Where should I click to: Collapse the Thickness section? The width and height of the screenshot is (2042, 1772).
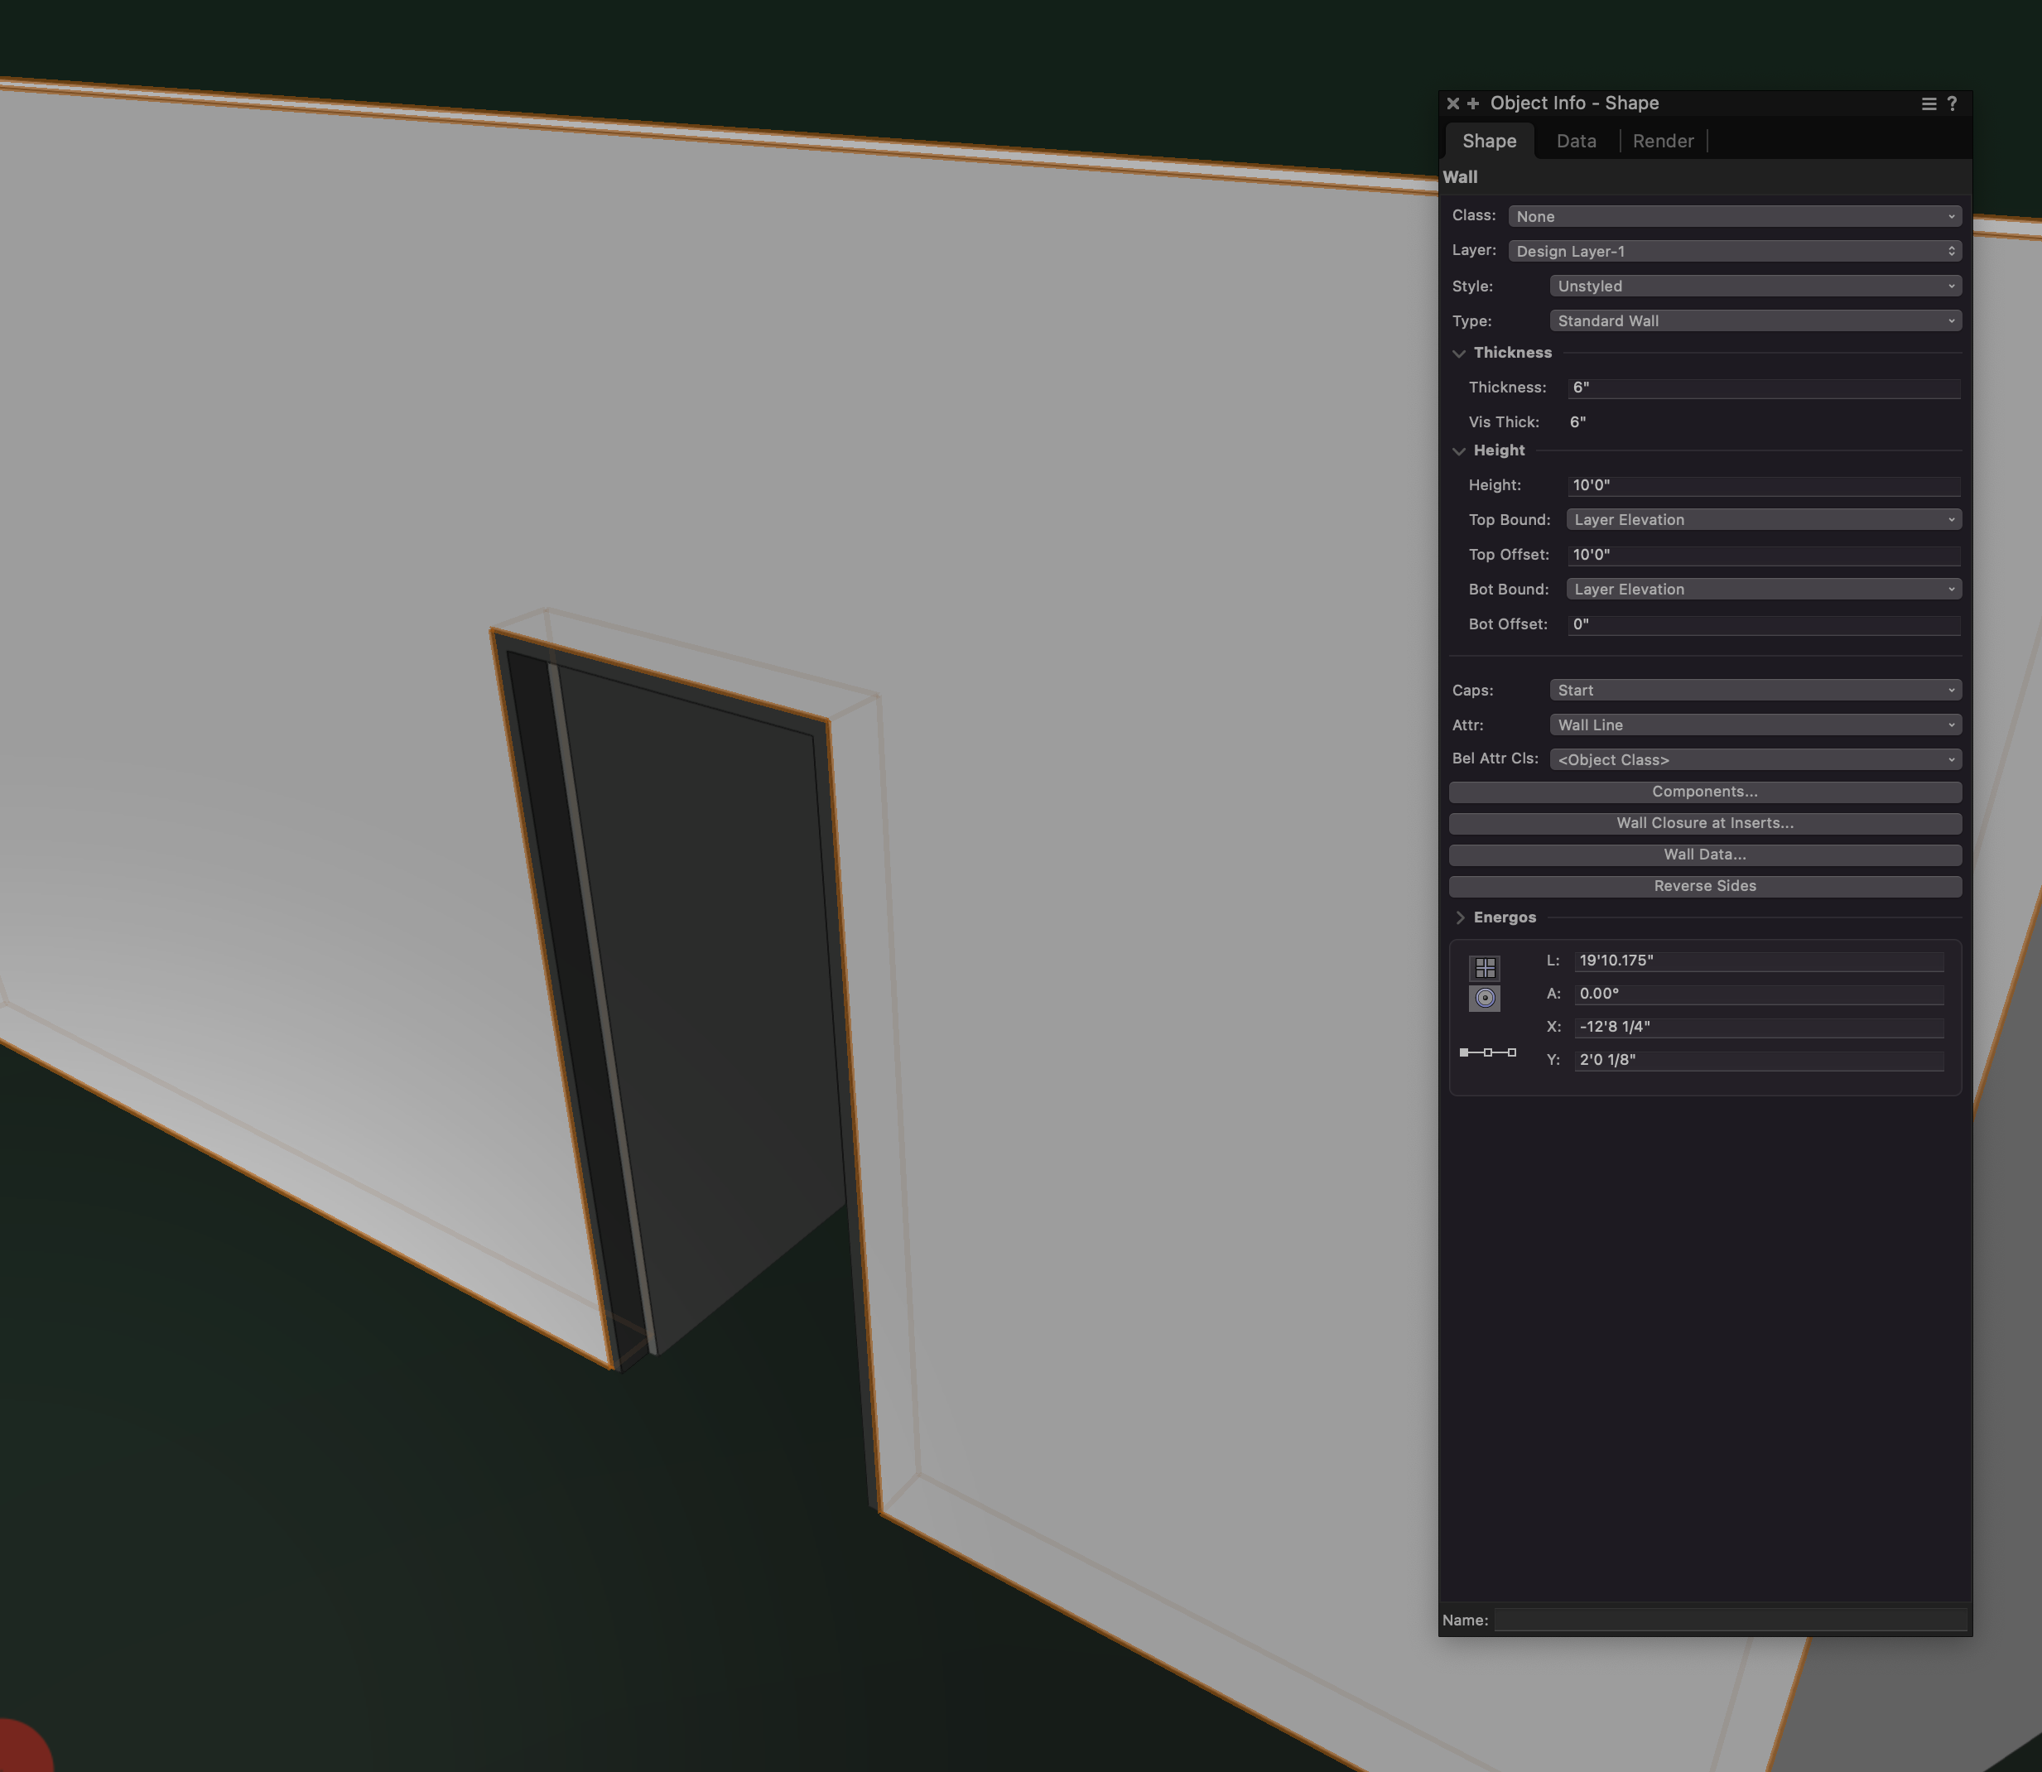coord(1458,353)
